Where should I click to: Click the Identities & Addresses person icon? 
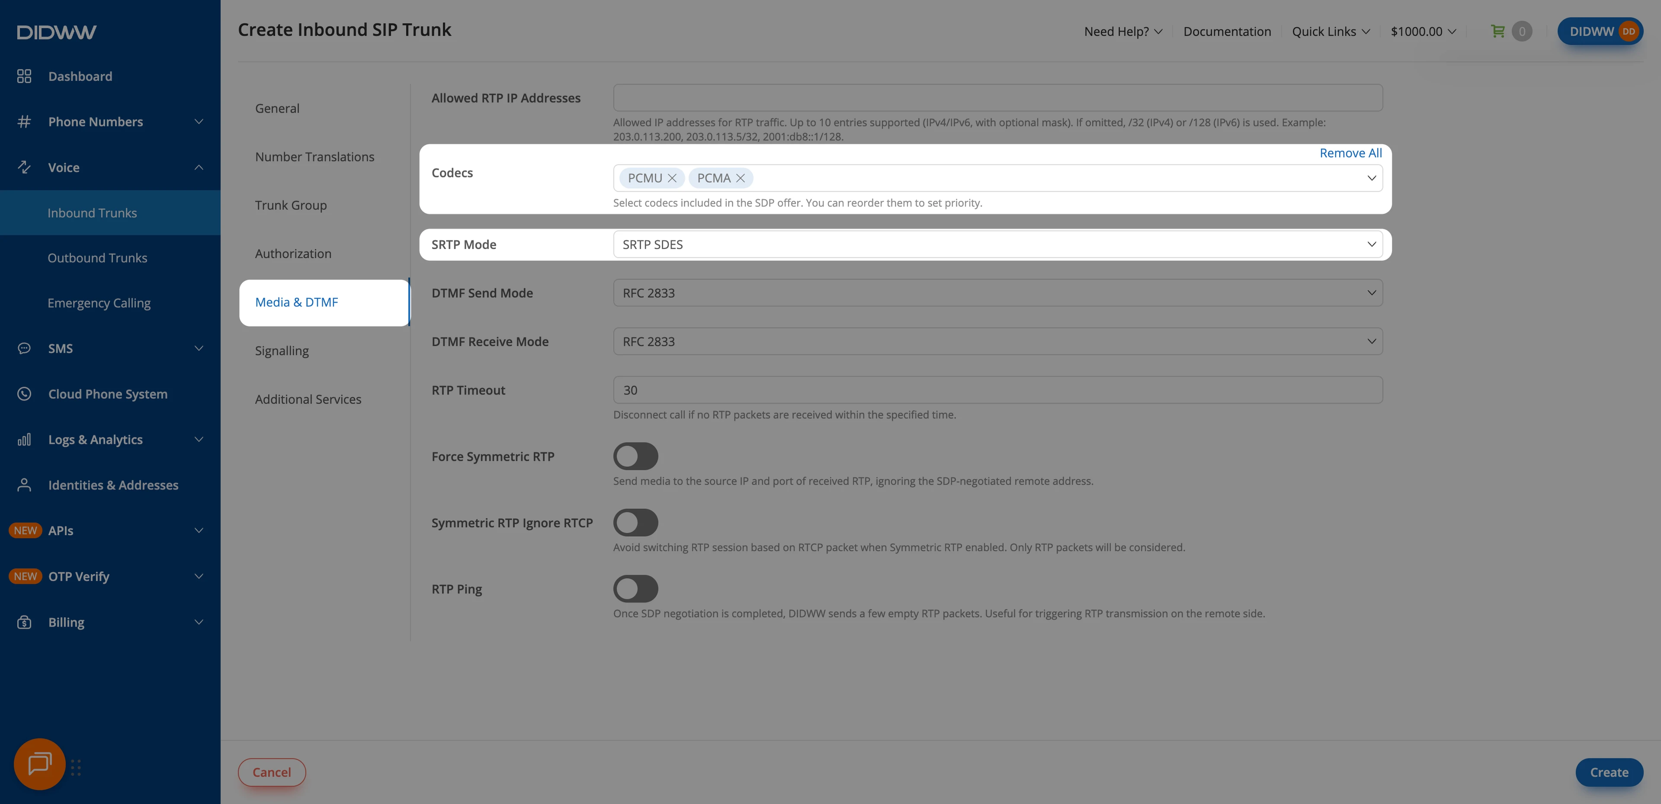click(24, 485)
